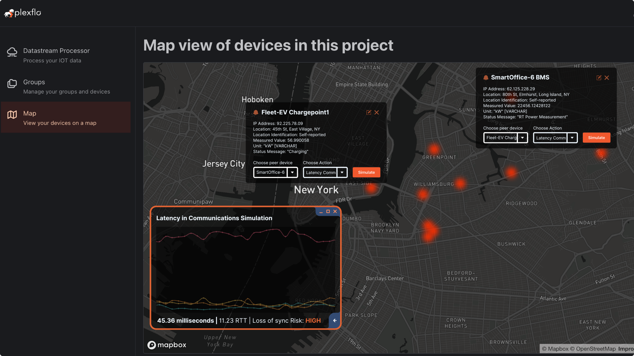Edit the SmartOffice-6 BMS device
Viewport: 634px width, 356px height.
click(x=599, y=78)
